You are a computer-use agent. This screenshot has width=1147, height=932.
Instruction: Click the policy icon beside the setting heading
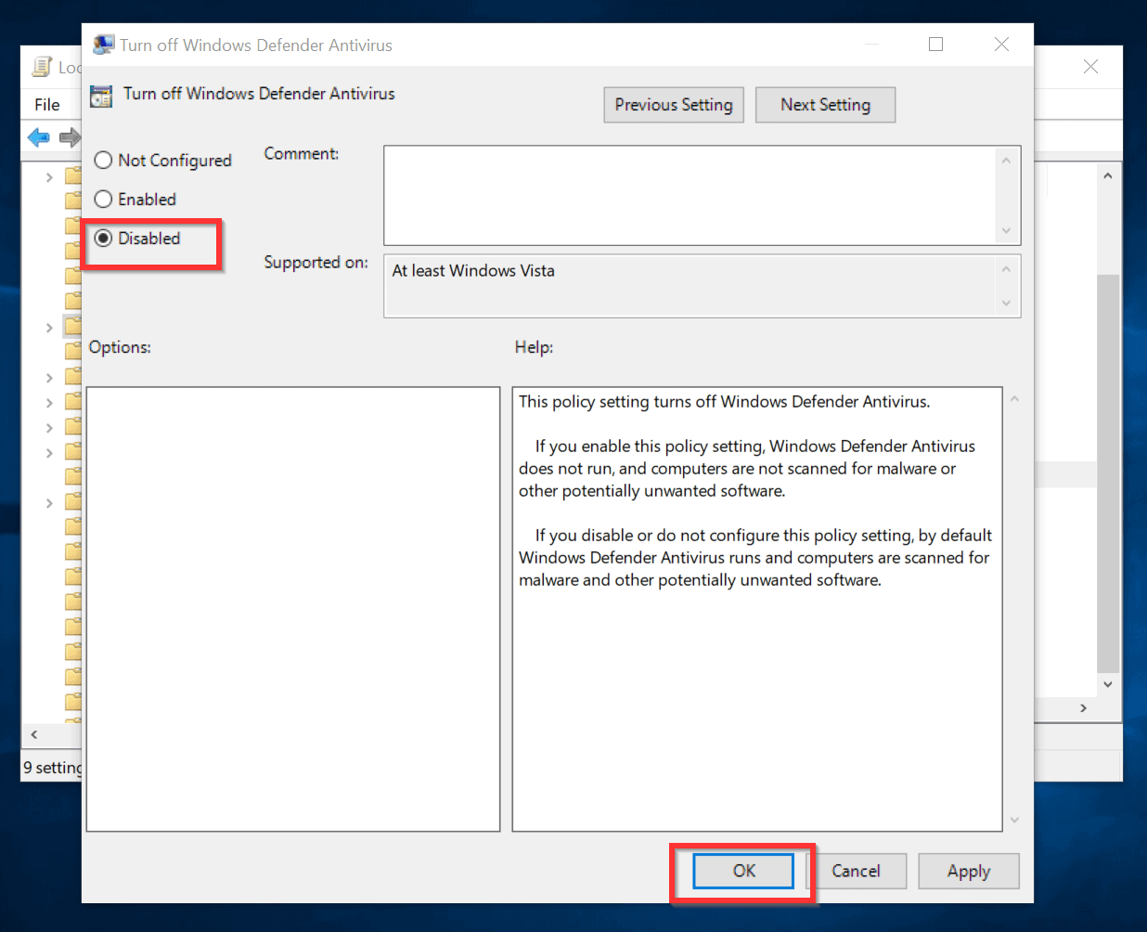100,96
